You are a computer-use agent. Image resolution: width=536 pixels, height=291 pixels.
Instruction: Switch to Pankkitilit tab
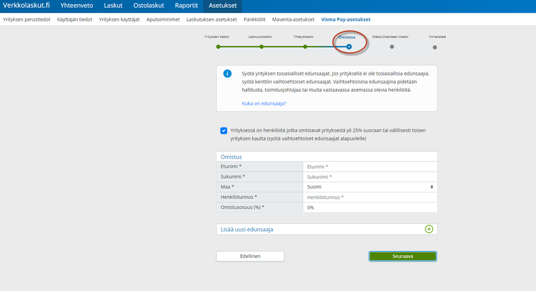(x=254, y=19)
